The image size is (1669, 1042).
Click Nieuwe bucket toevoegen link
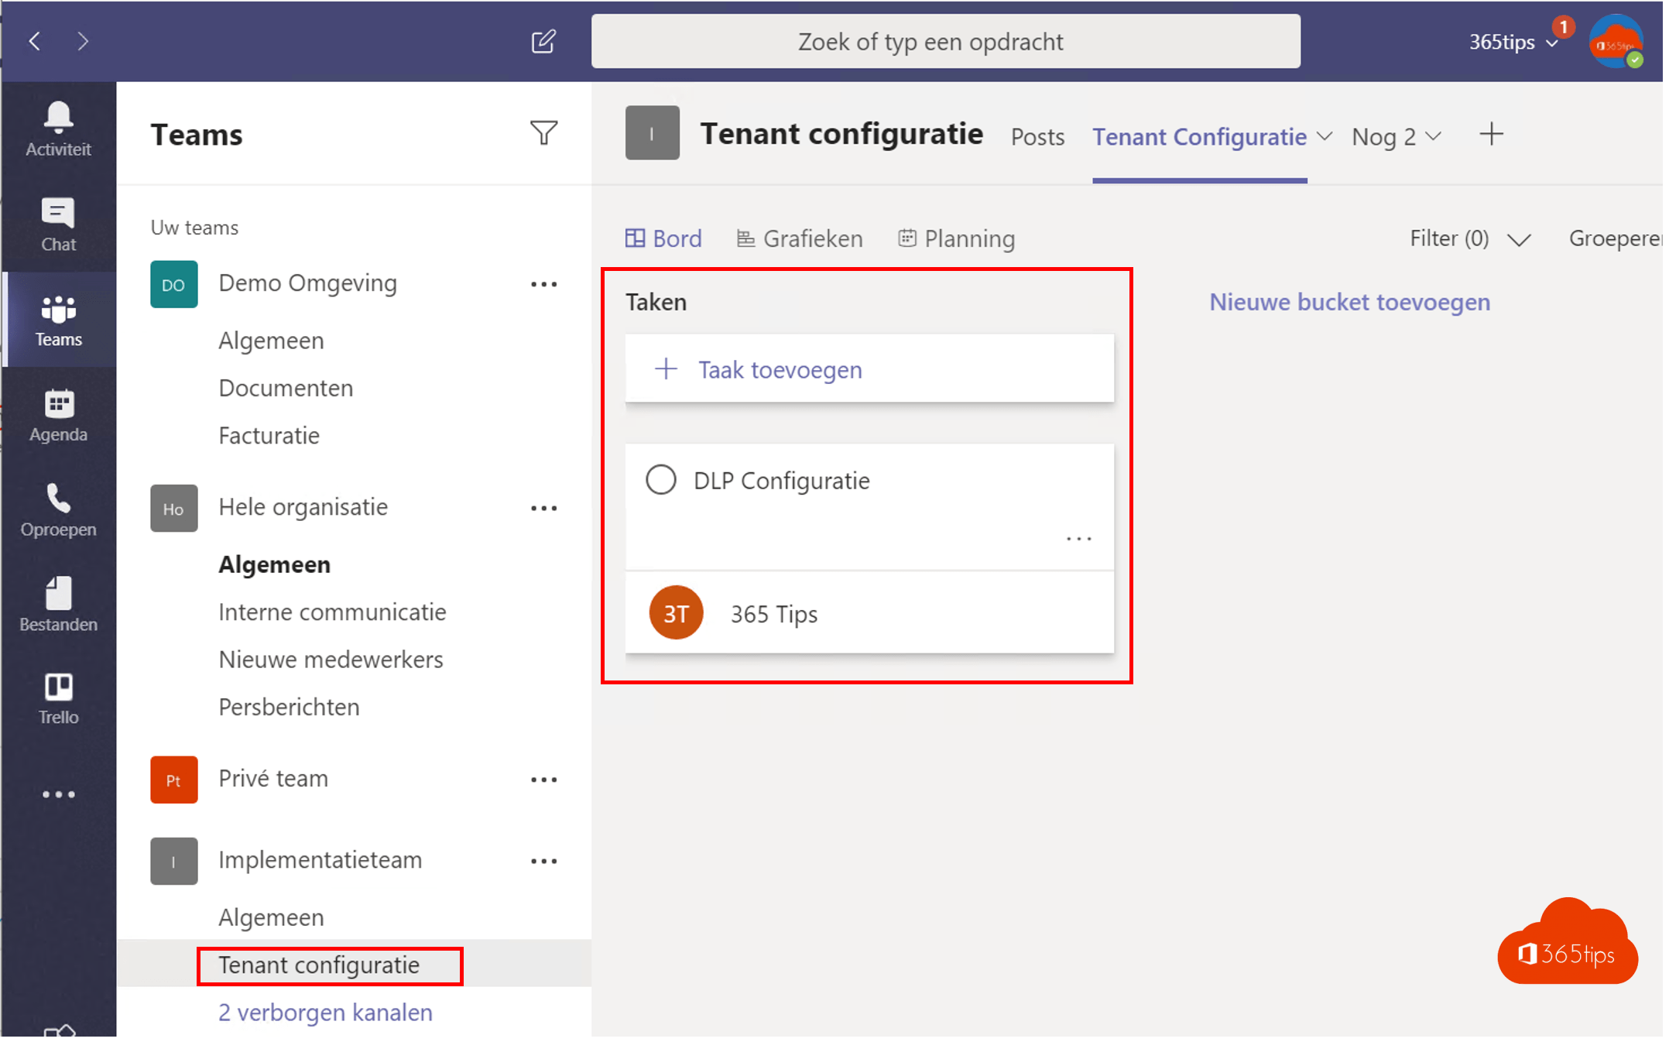tap(1349, 302)
